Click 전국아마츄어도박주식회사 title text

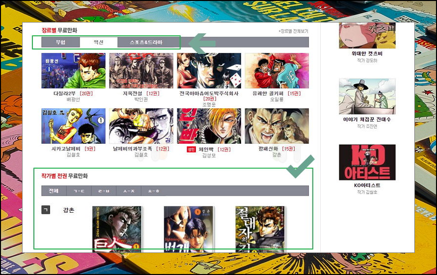(x=209, y=94)
